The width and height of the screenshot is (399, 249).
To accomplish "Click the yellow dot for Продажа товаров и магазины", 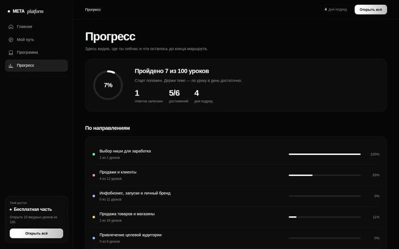I will (94, 217).
